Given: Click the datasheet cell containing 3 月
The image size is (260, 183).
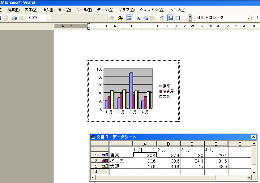Looking at the screenshot, I should click(x=193, y=150).
